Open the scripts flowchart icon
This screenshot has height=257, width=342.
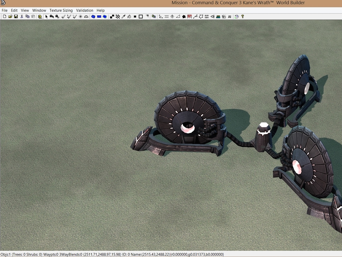click(212, 16)
